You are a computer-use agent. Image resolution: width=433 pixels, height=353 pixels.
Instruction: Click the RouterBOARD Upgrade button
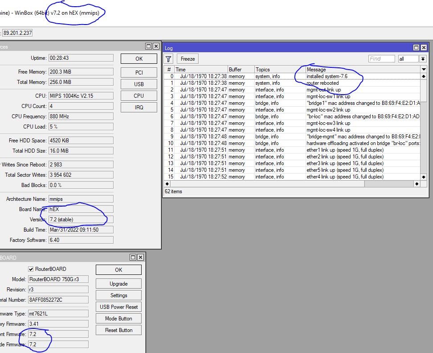coord(119,284)
